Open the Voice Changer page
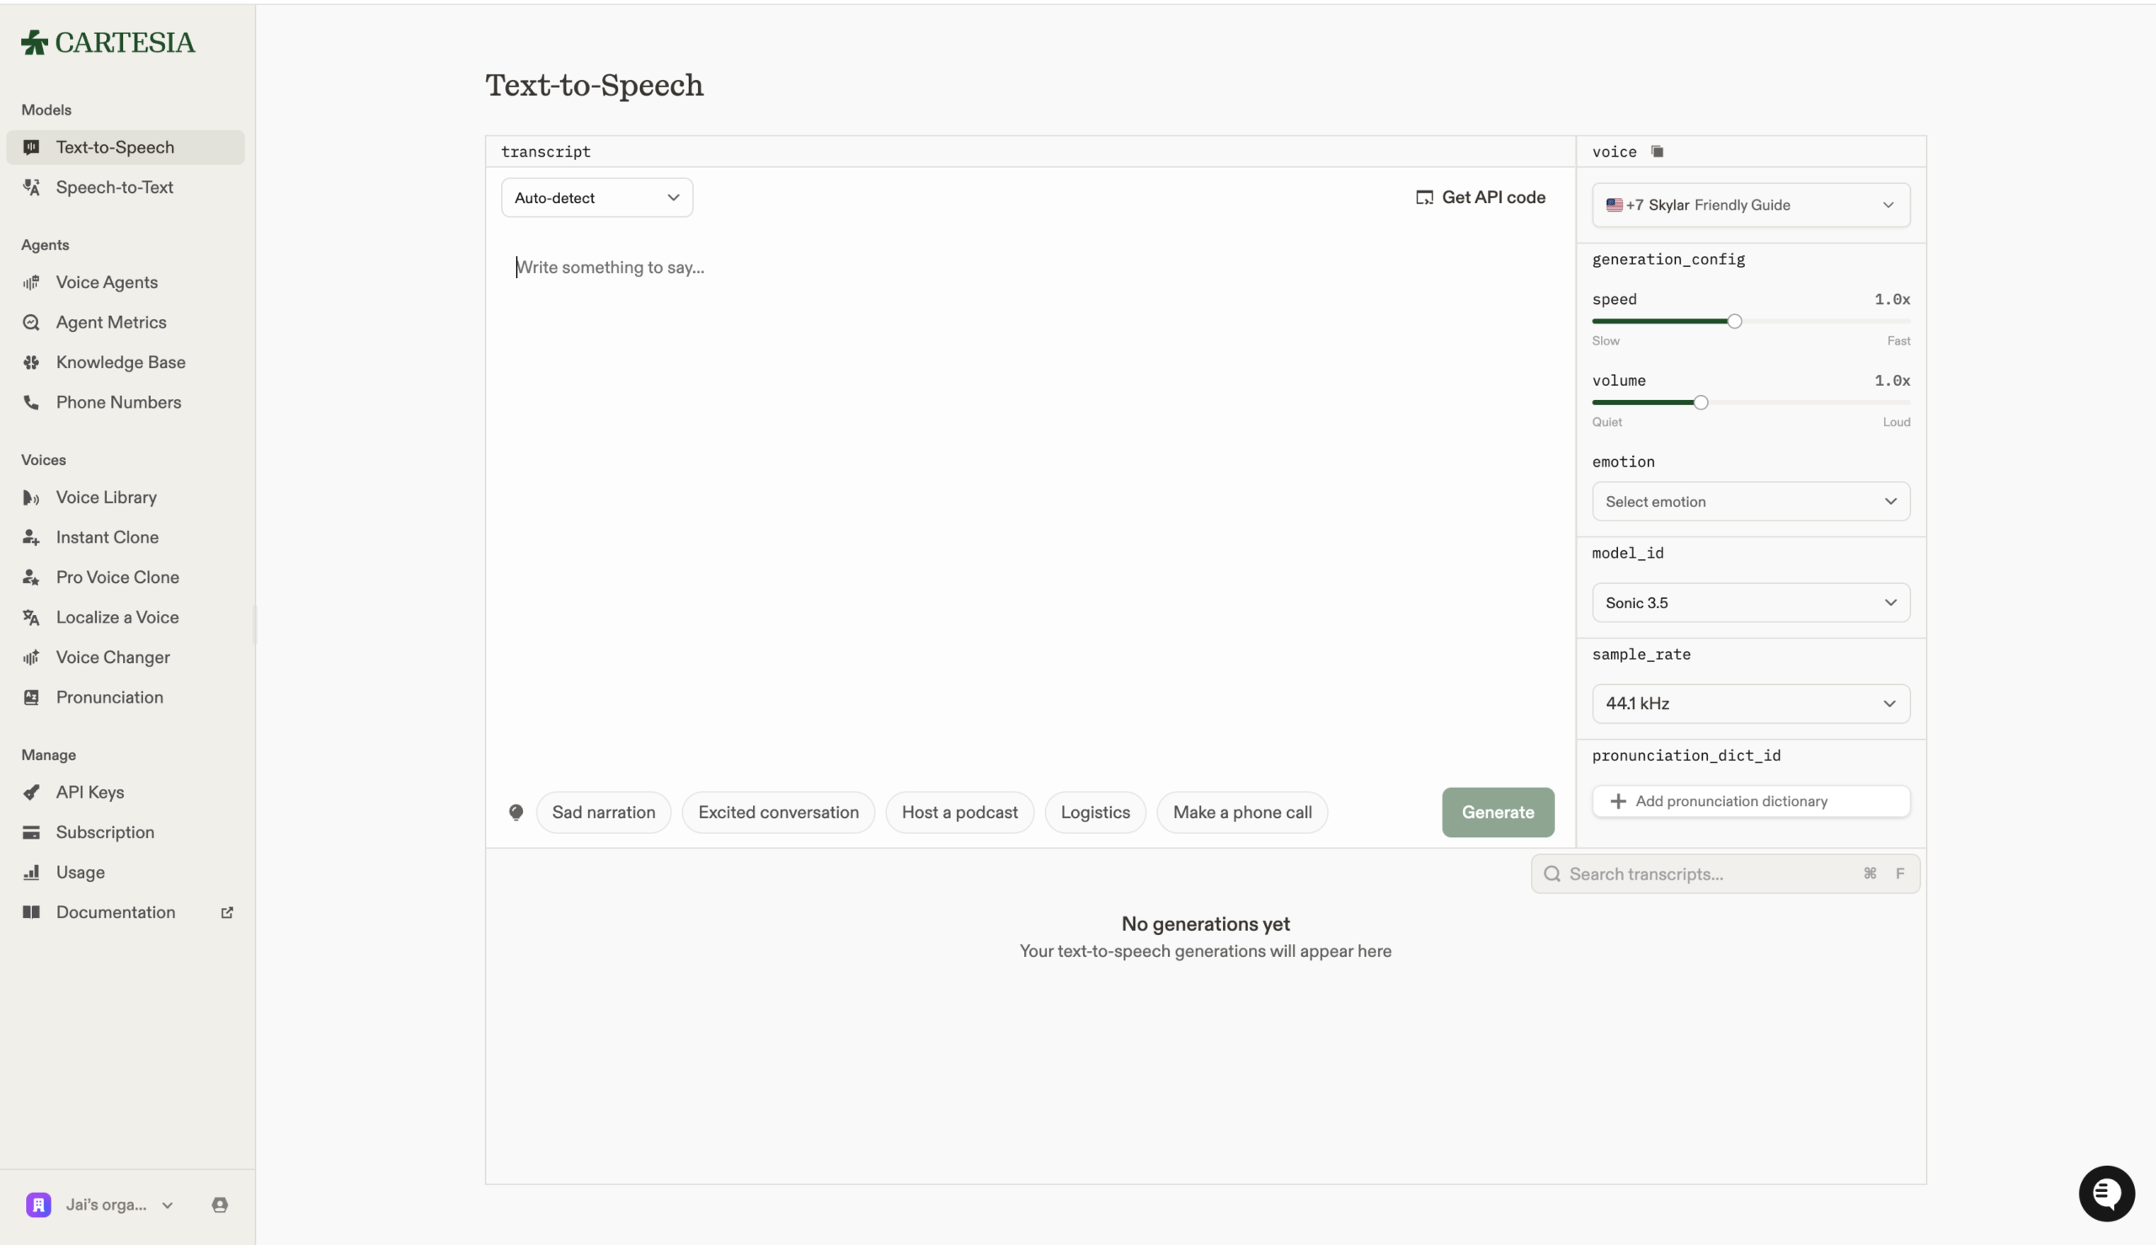This screenshot has width=2156, height=1245. (x=125, y=658)
